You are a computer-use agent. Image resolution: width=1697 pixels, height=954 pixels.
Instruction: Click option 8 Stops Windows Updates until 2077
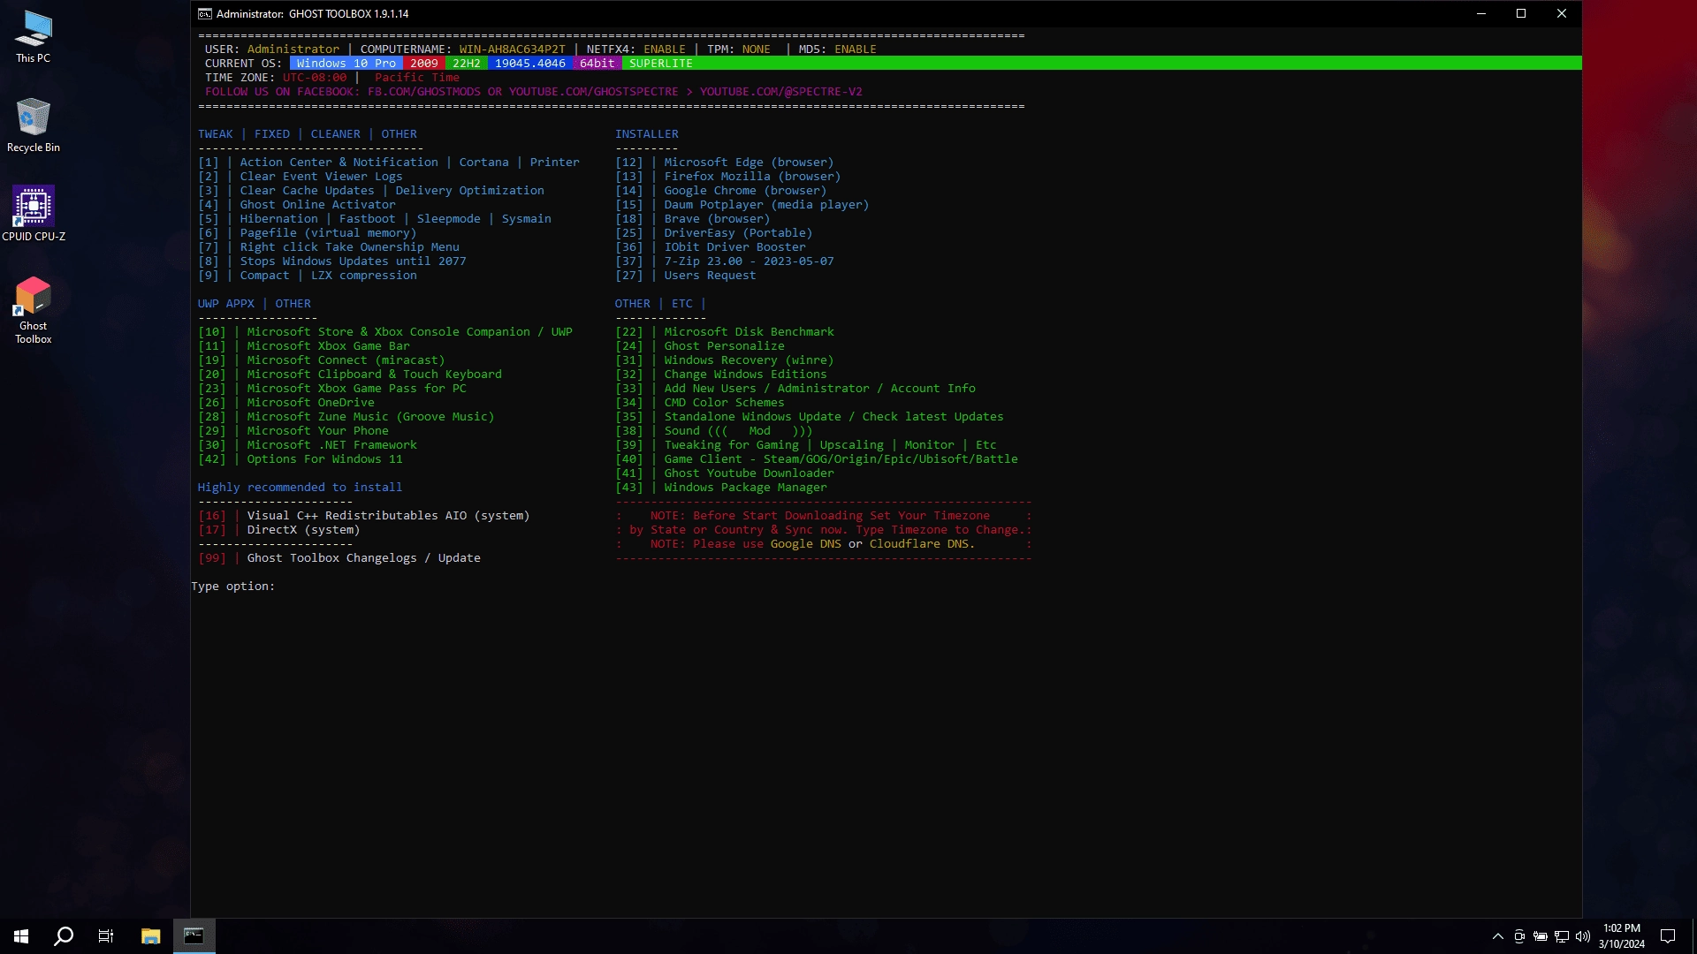(332, 261)
